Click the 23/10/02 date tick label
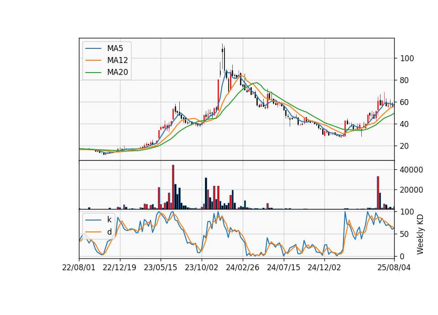Screen dimensions: 438x315 201,268
